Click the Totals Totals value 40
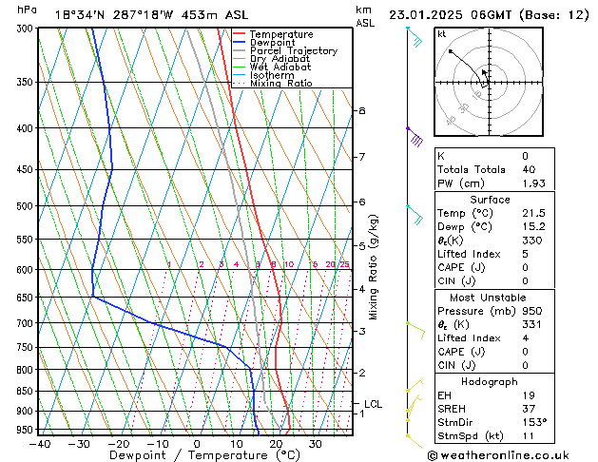Screen dimensions: 598x462 529,169
